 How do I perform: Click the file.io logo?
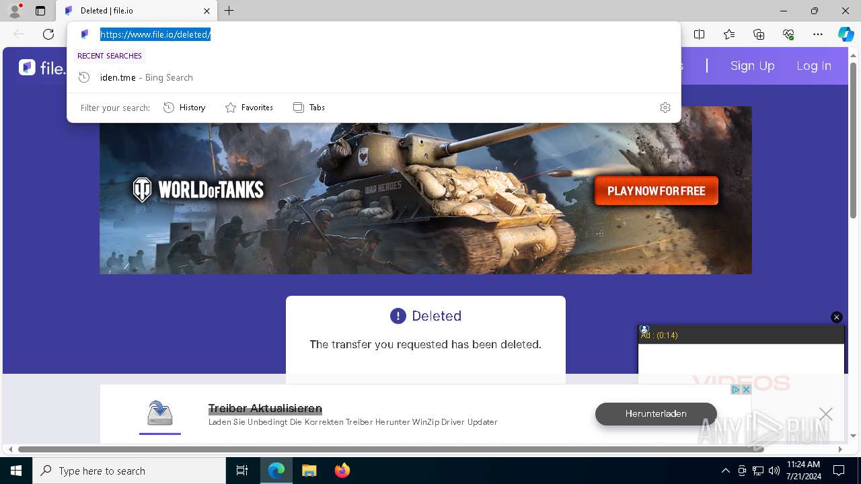42,67
